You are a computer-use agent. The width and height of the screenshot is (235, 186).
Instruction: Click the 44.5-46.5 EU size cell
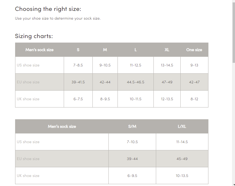(x=136, y=82)
